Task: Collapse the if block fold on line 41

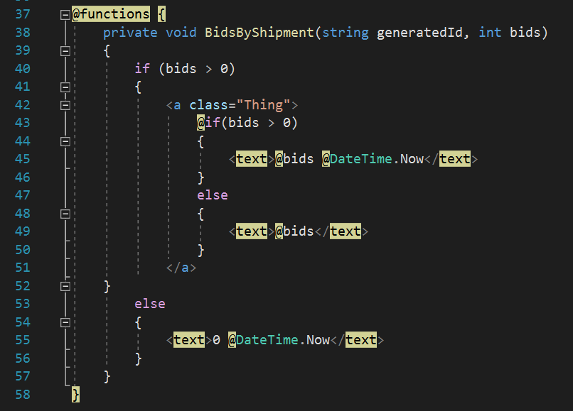Action: pos(65,87)
